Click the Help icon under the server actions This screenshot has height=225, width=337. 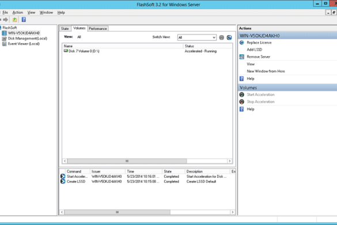coord(242,78)
